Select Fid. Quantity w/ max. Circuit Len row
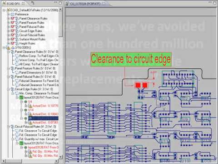 [x=39, y=139]
